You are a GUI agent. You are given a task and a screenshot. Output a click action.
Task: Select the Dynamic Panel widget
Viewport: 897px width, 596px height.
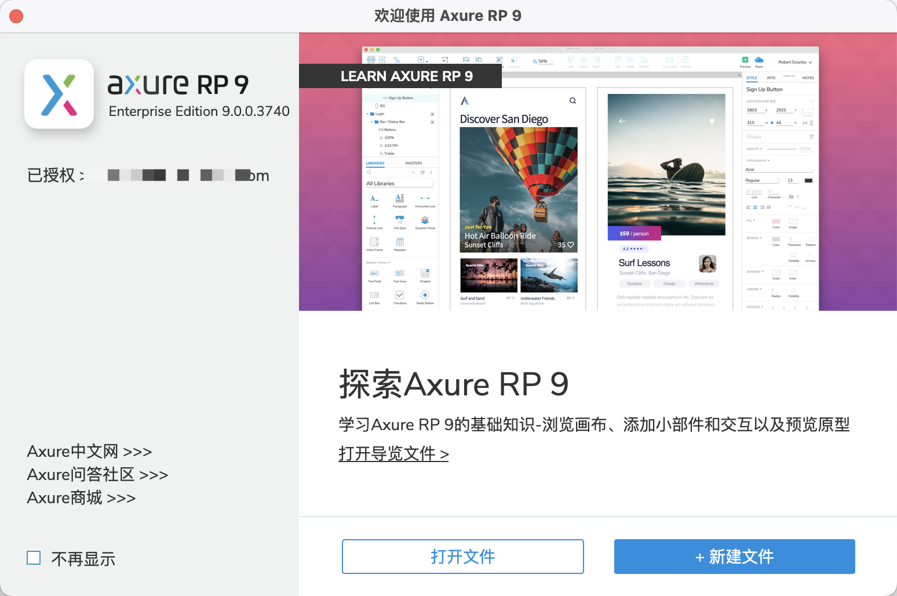click(x=425, y=220)
